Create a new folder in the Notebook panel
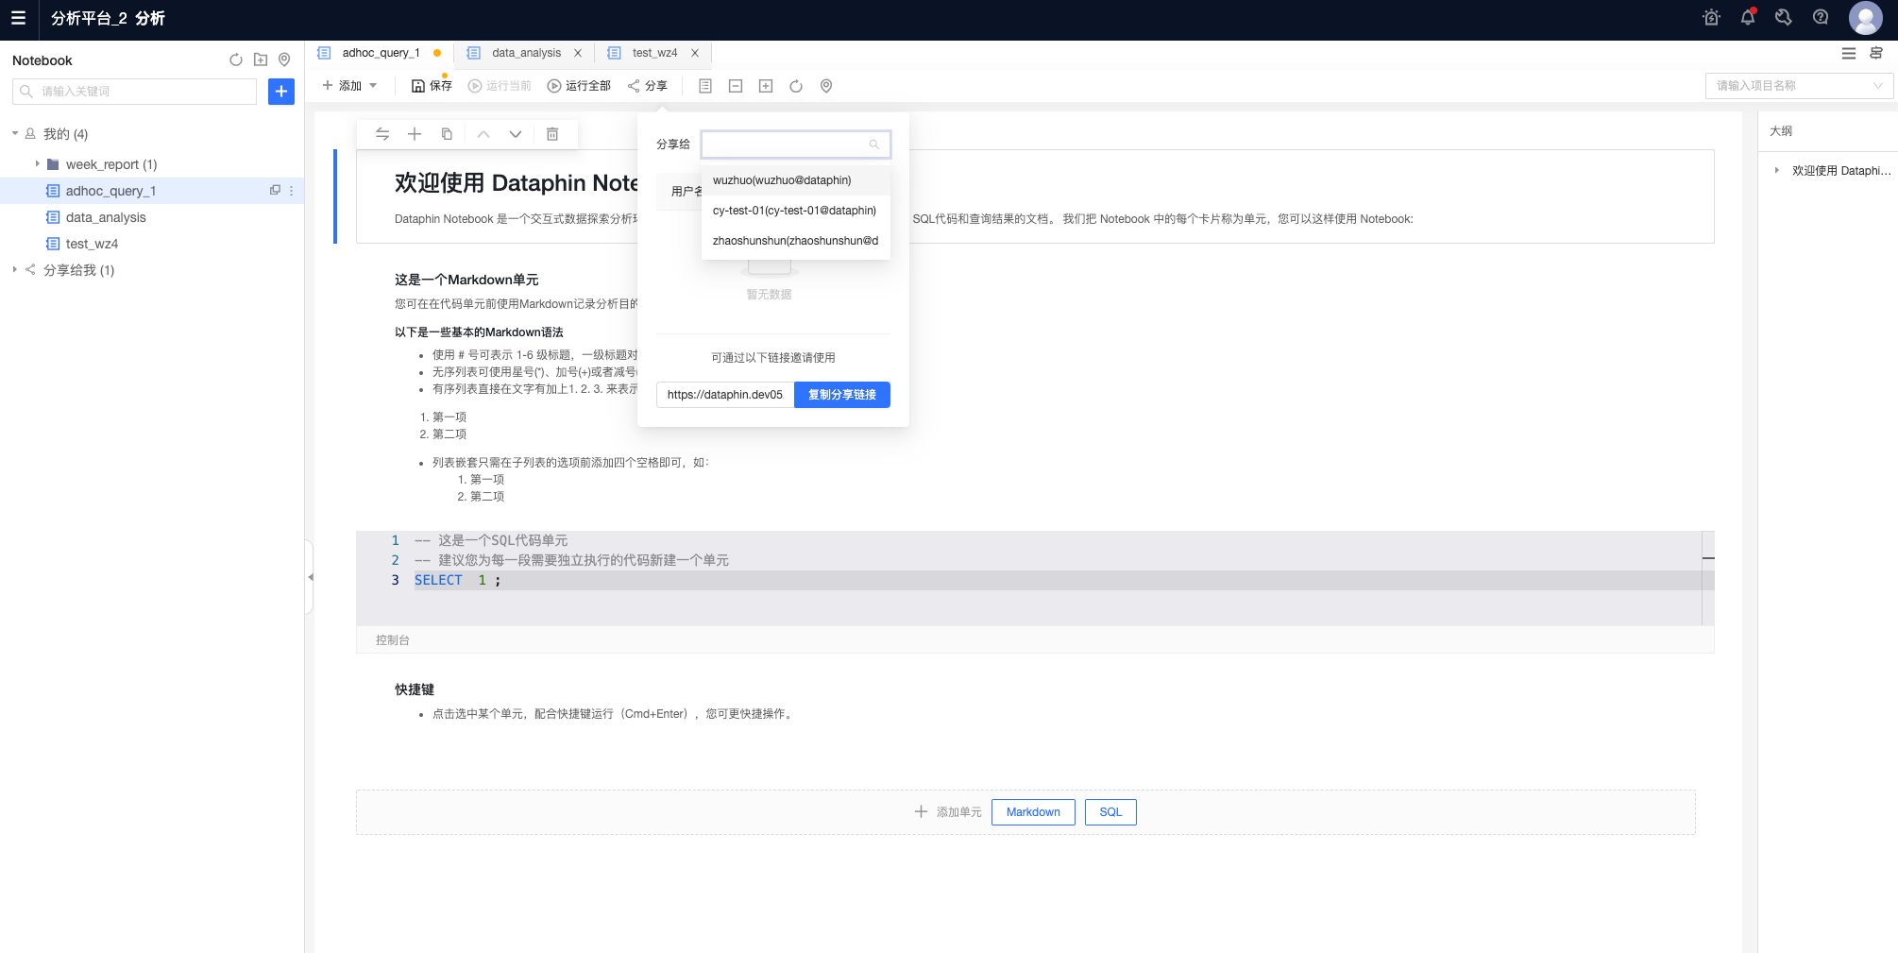This screenshot has width=1898, height=953. pos(261,60)
